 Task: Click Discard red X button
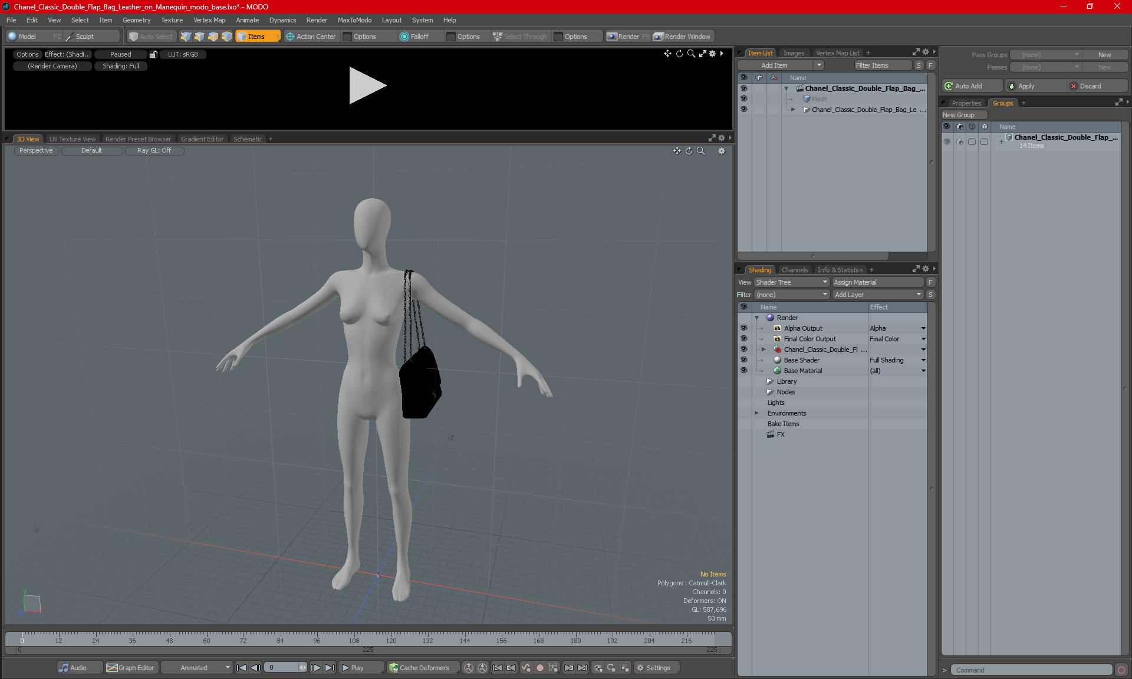pos(1097,86)
